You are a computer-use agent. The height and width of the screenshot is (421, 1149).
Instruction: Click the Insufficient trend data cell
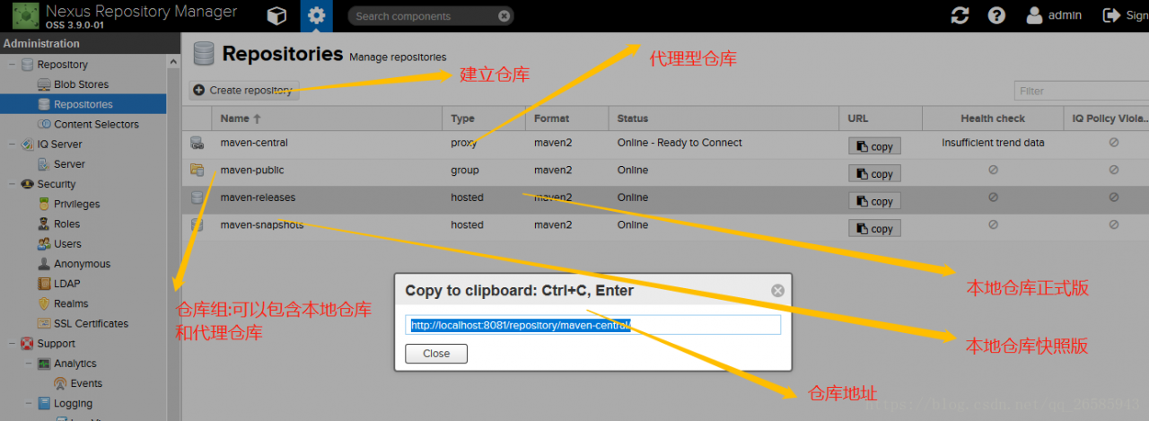[x=993, y=143]
